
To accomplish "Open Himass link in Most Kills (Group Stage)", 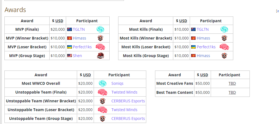I will 203,56.
